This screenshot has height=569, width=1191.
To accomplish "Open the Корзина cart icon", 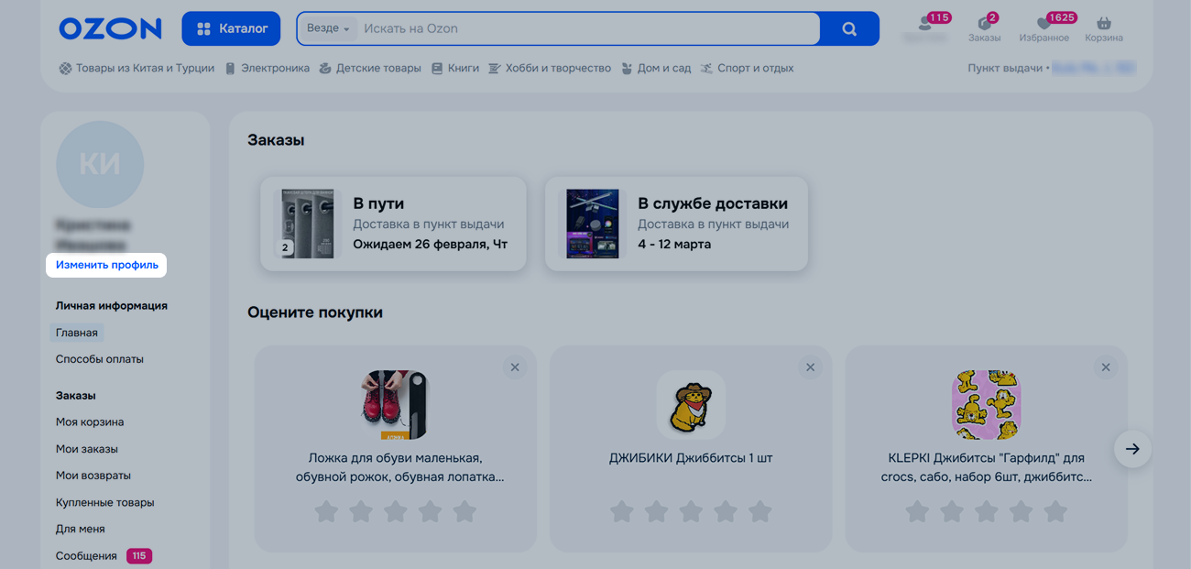I will click(x=1103, y=27).
